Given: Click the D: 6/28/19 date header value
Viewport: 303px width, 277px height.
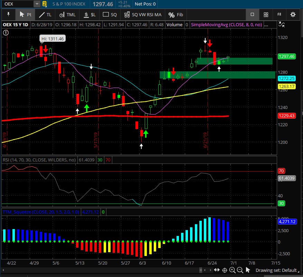Looking at the screenshot, I should tap(42, 25).
